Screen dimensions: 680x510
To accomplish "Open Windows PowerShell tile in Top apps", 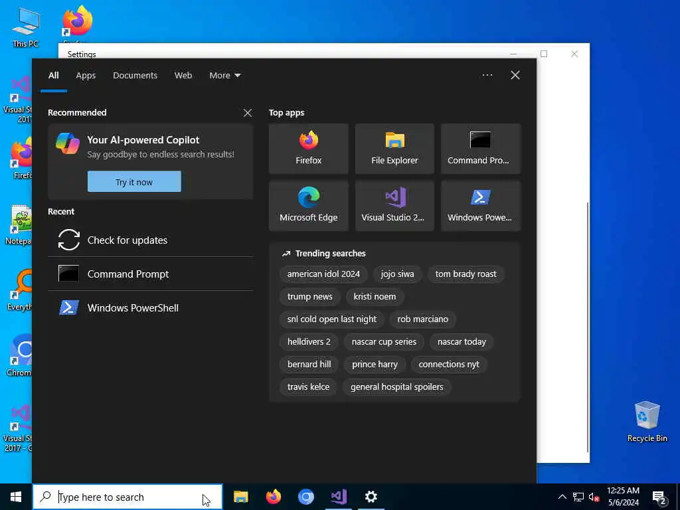I will [481, 206].
